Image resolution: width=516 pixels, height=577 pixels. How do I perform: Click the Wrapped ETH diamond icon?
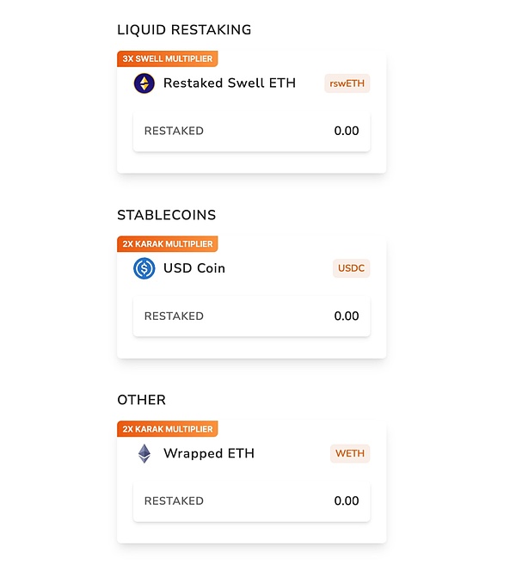point(144,453)
